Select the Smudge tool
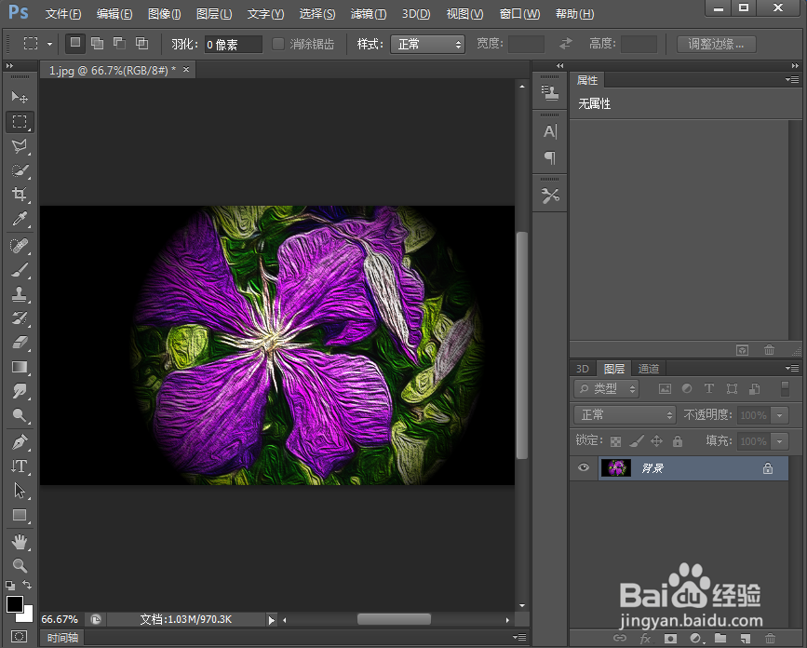This screenshot has width=807, height=648. 20,391
